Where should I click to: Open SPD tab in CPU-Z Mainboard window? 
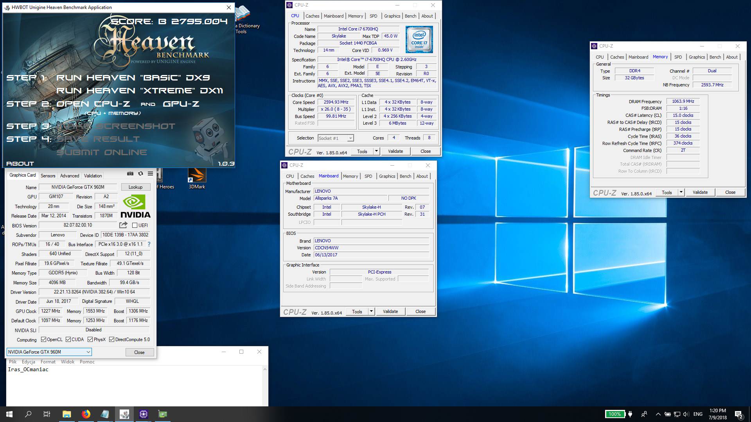[368, 176]
